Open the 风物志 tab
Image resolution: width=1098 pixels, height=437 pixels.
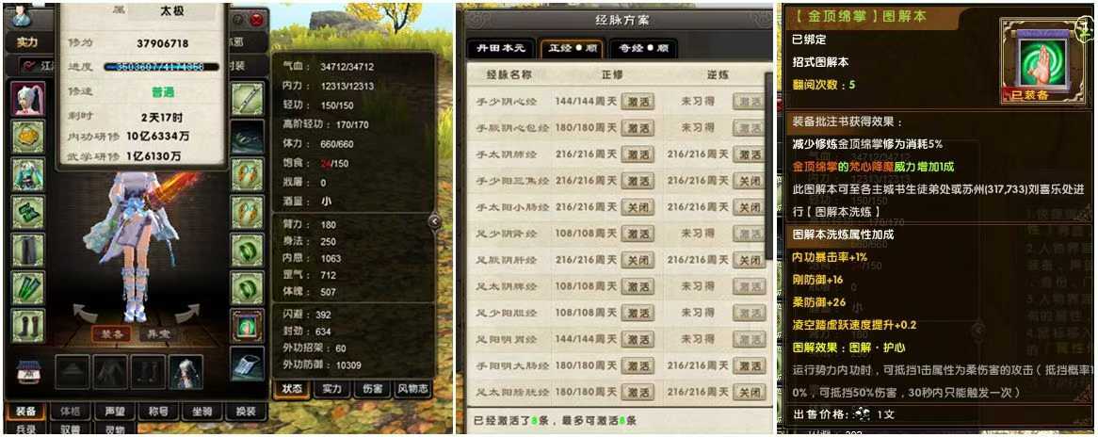coord(413,389)
